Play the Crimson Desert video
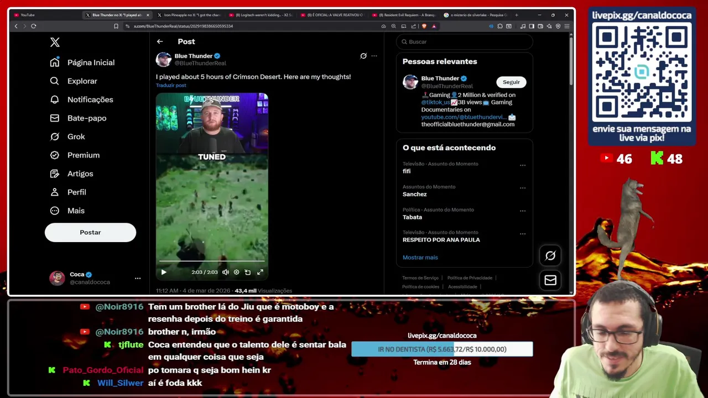Screen dimensions: 708x398 [164, 272]
